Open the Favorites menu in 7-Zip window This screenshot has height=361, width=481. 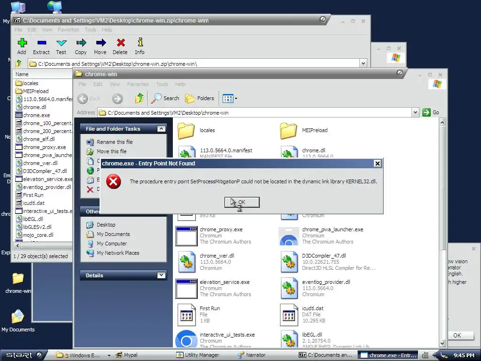tap(69, 30)
